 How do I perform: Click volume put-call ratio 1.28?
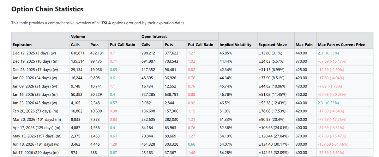tap(113, 144)
